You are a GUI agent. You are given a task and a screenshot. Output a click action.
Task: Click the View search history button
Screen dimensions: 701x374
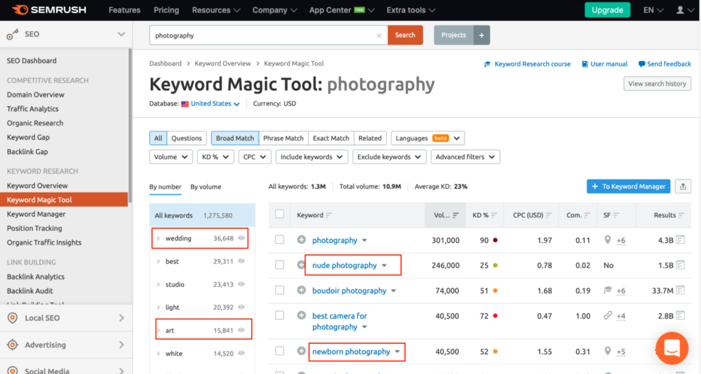tap(657, 84)
